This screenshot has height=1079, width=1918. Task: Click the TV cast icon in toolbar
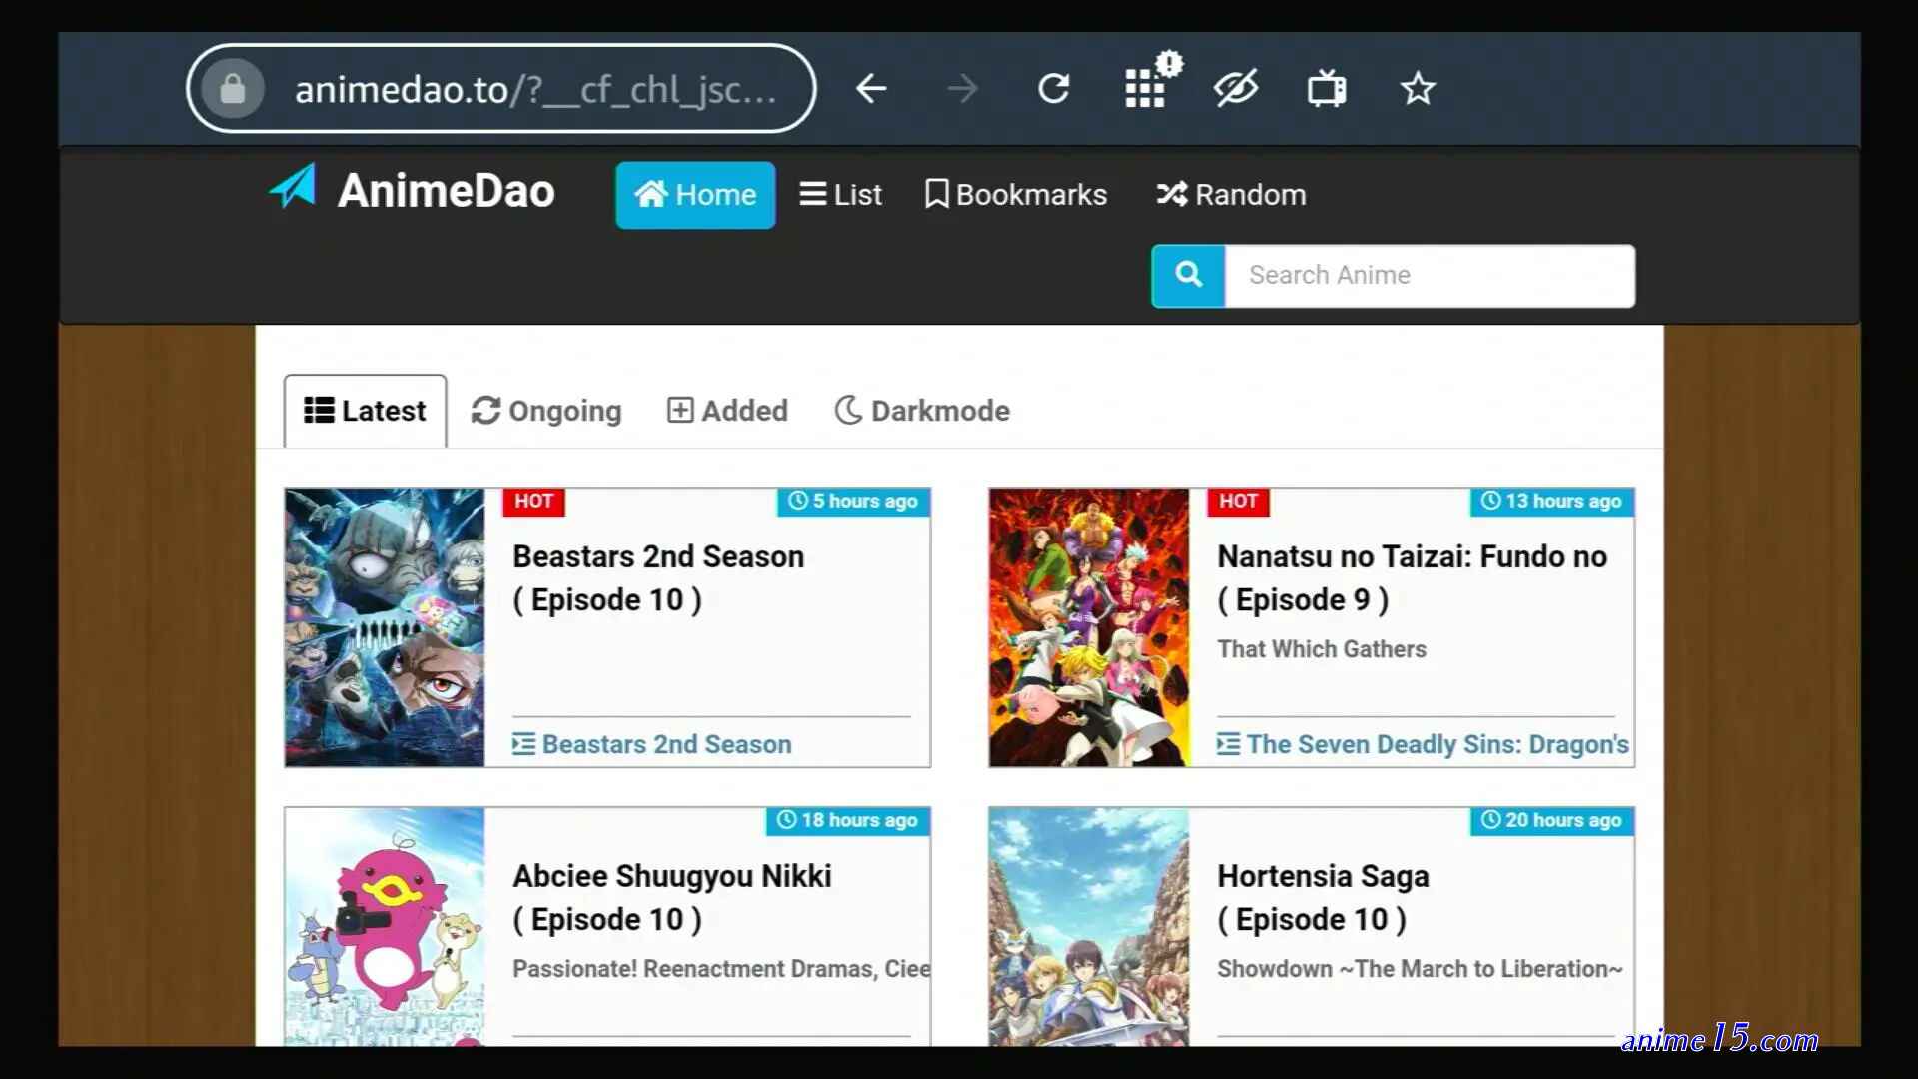coord(1327,89)
